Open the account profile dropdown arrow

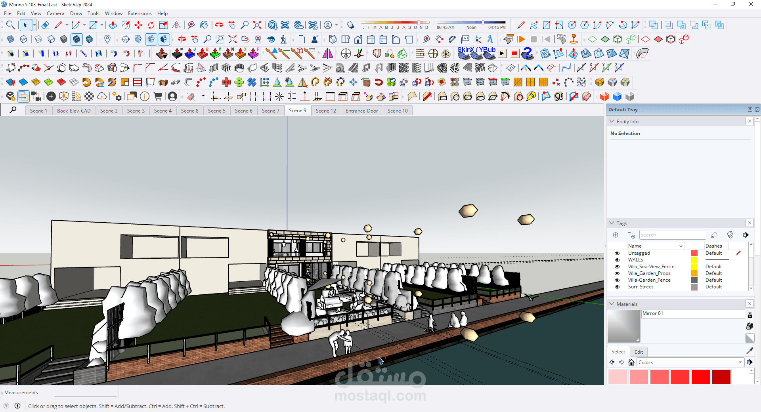pos(337,25)
